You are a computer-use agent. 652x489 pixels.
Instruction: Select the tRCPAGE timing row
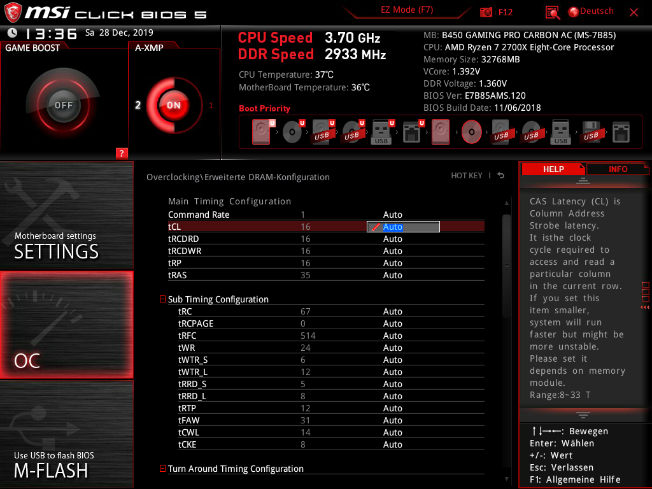(331, 323)
